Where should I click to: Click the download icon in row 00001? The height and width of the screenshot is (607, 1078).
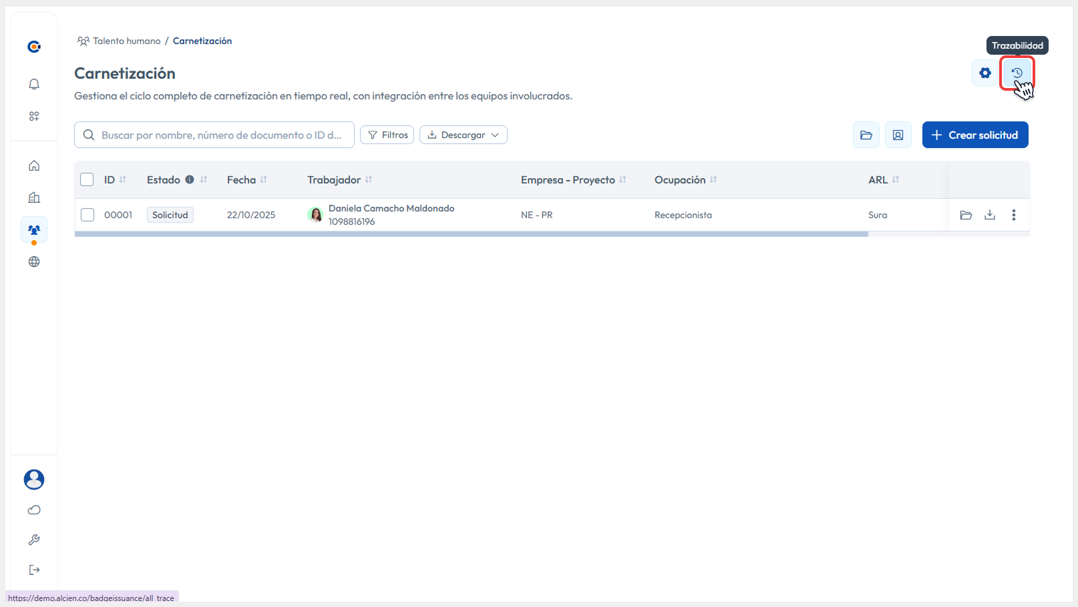coord(990,215)
